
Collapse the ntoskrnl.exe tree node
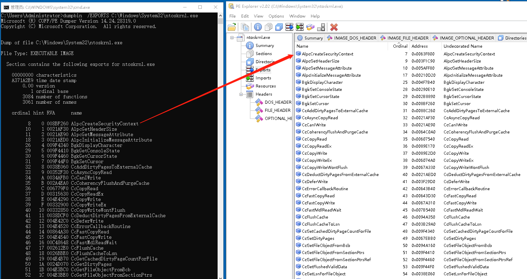[x=231, y=38]
